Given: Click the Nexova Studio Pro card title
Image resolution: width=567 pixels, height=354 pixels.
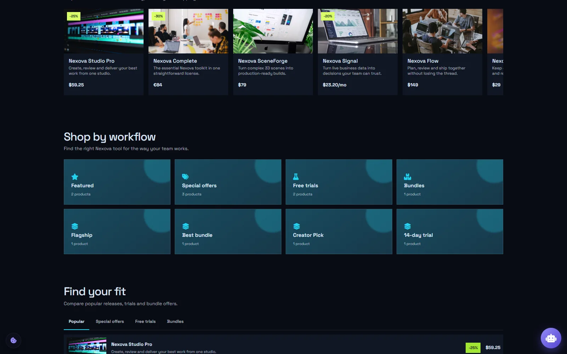Looking at the screenshot, I should (x=91, y=61).
